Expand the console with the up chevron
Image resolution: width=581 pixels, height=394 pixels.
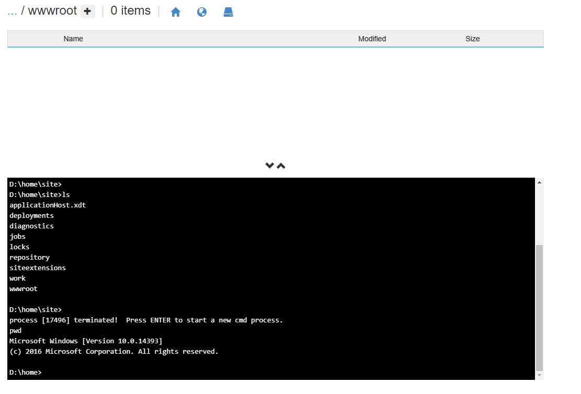tap(281, 165)
